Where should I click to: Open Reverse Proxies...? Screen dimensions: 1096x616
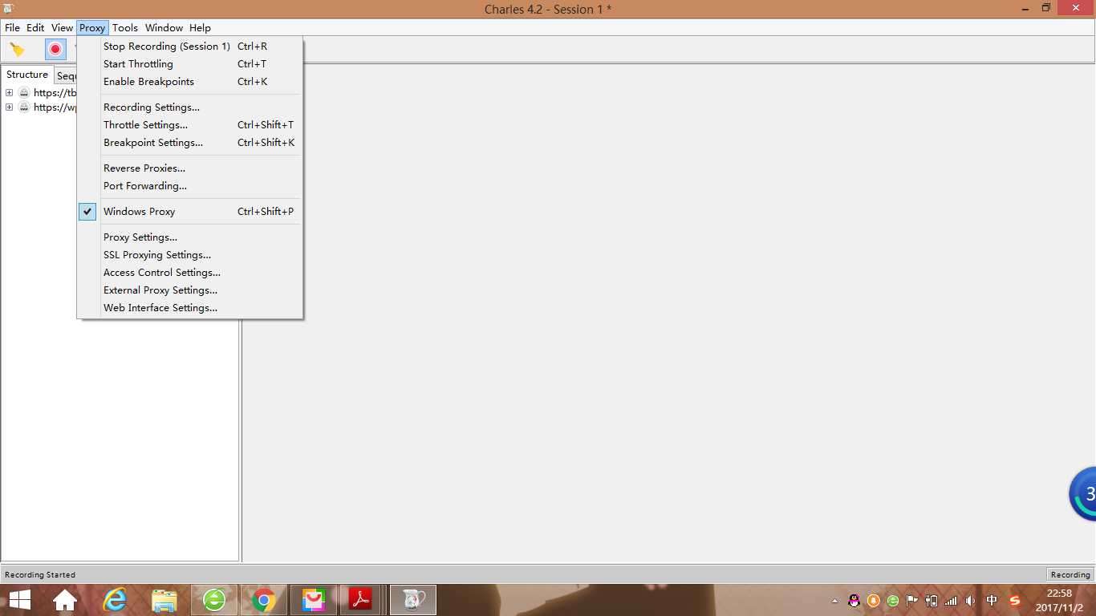coord(190,168)
